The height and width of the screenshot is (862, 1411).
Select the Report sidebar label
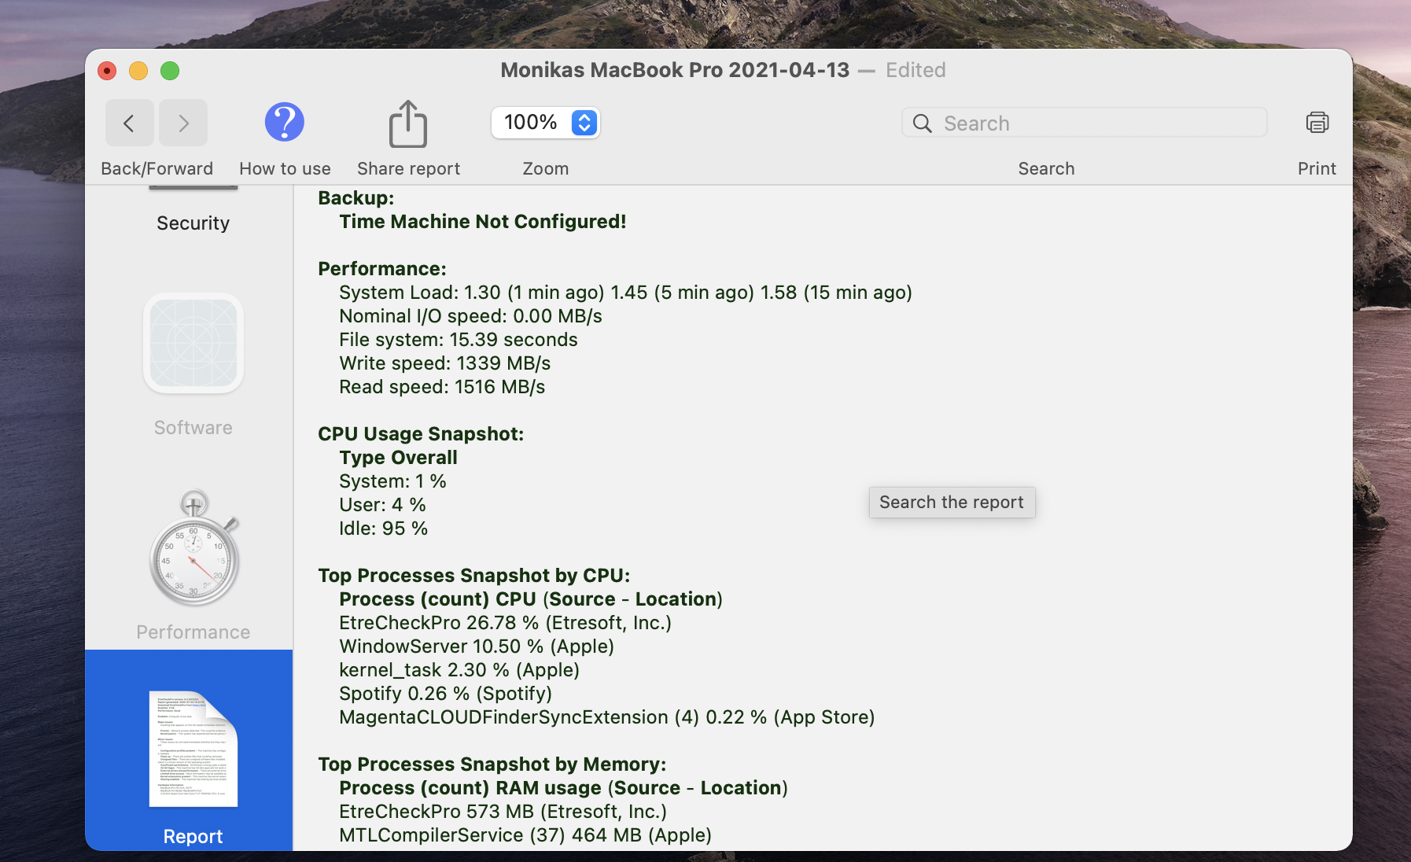(193, 837)
